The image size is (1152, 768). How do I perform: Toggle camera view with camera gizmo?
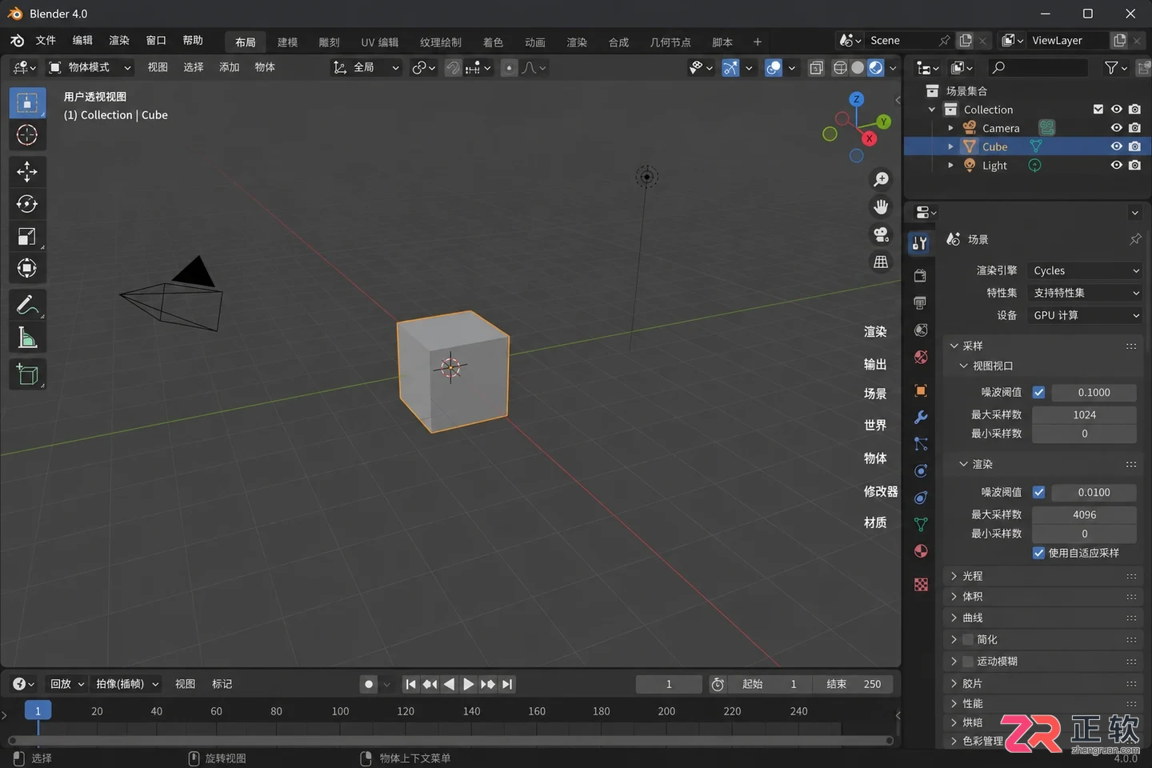click(881, 234)
